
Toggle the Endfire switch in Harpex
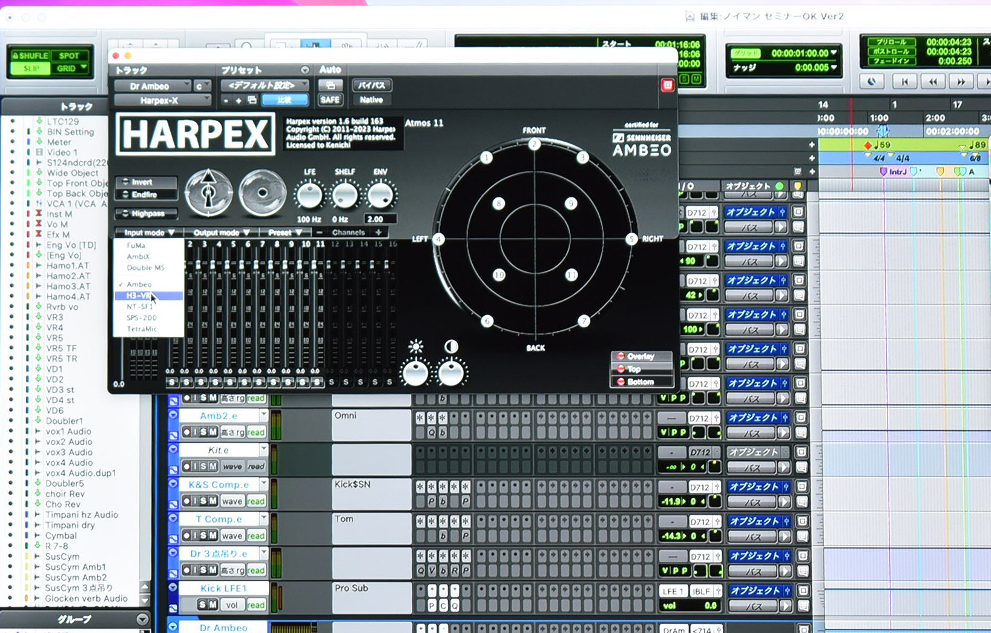(147, 194)
